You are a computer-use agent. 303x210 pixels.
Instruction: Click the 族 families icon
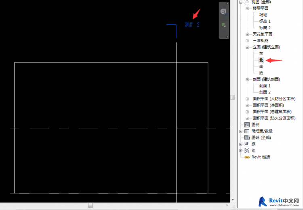tap(247, 144)
